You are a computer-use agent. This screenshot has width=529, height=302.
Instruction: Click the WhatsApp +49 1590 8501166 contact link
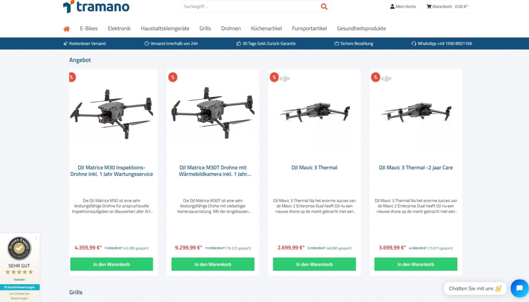(442, 43)
